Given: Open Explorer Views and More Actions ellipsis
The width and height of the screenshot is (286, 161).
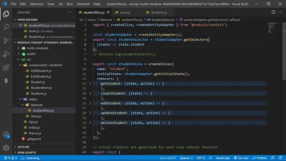Looking at the screenshot, I should 70,12.
